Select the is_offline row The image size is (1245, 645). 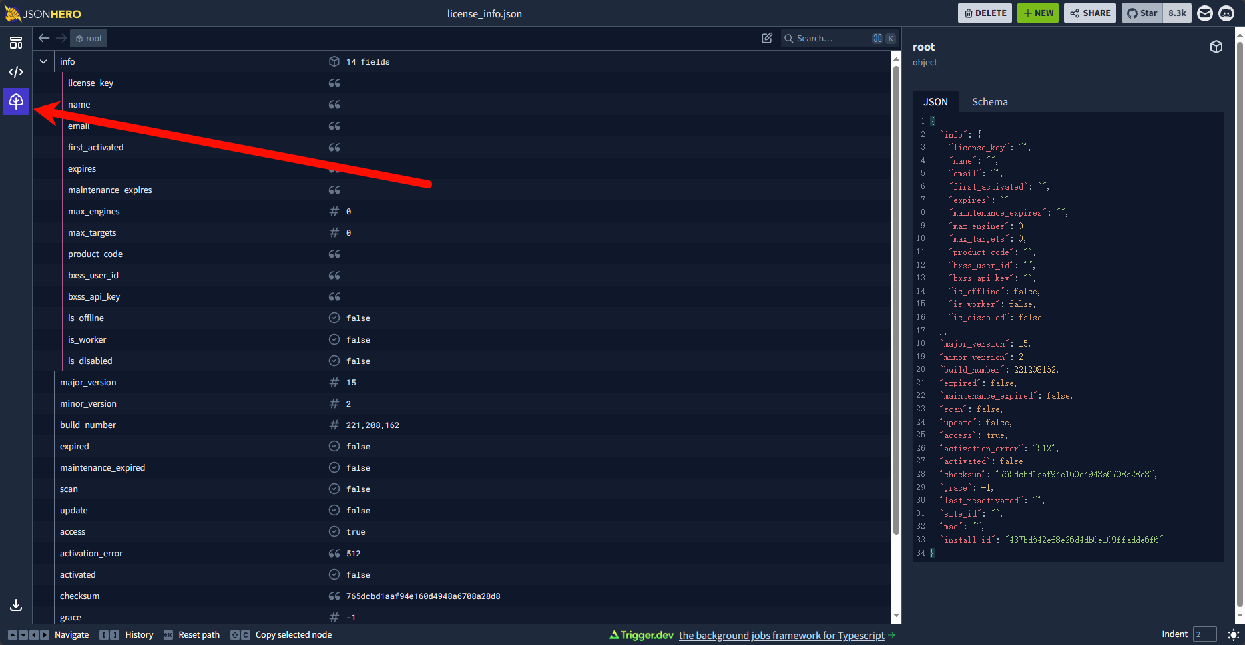pyautogui.click(x=85, y=318)
